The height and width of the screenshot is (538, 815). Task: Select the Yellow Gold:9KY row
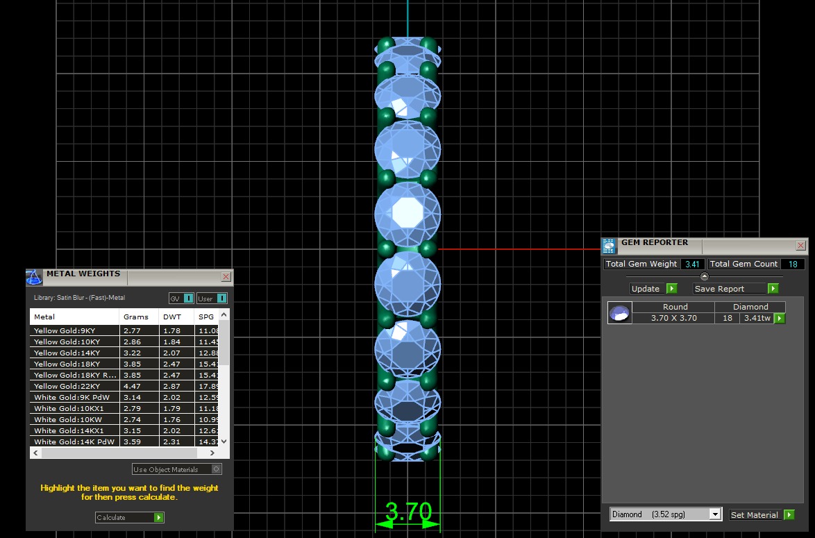pos(124,330)
